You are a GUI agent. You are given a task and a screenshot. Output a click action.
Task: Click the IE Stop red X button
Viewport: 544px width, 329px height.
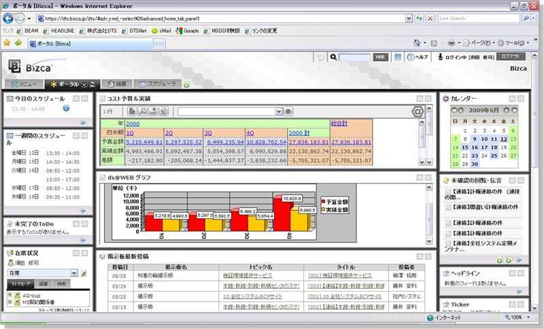430,18
